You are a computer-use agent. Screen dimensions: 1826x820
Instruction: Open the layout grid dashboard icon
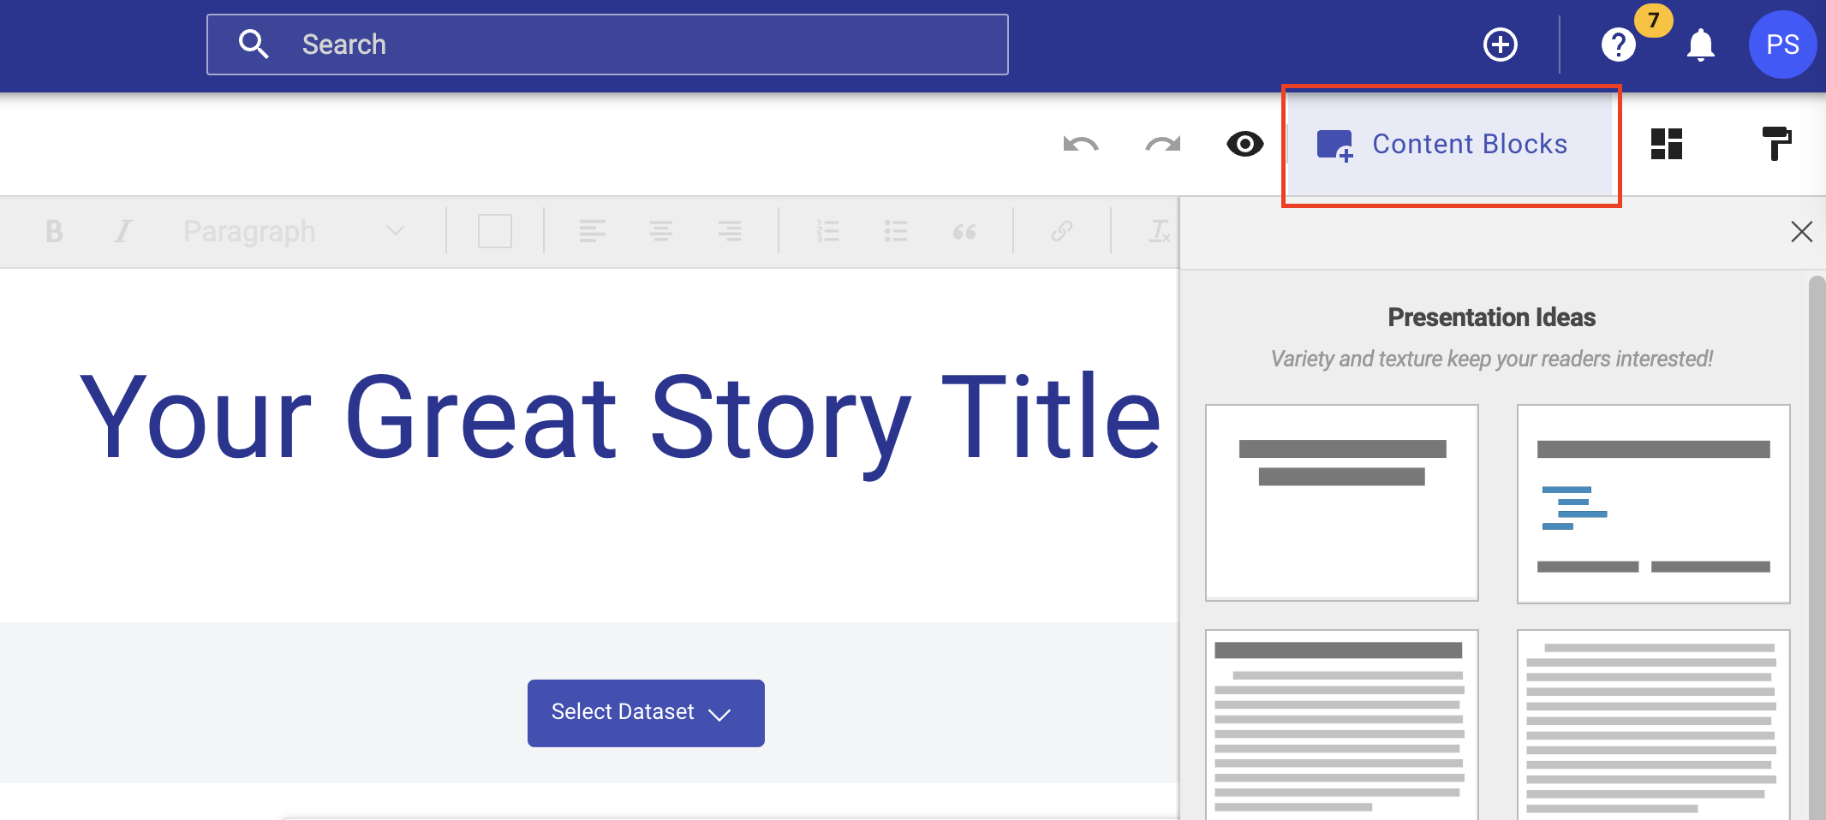pyautogui.click(x=1667, y=144)
